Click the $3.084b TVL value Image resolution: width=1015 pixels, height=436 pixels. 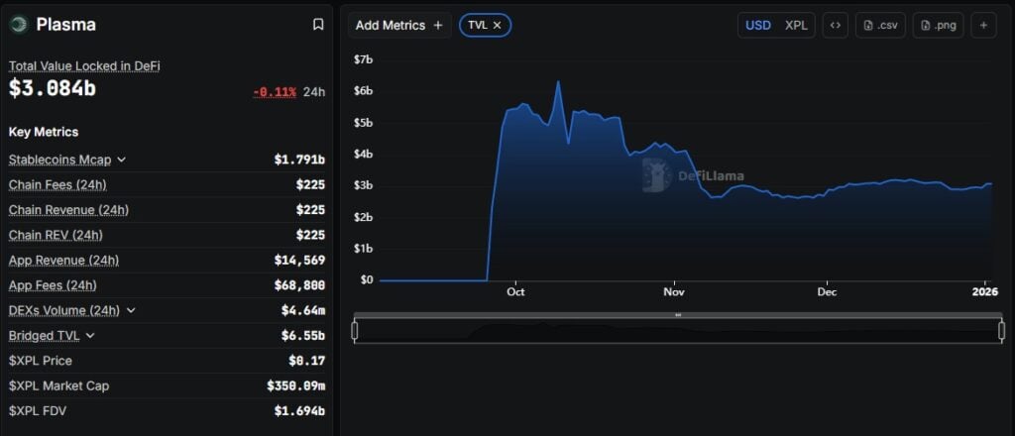pyautogui.click(x=52, y=88)
